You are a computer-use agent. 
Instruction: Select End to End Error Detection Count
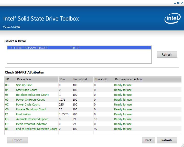(x=37, y=129)
